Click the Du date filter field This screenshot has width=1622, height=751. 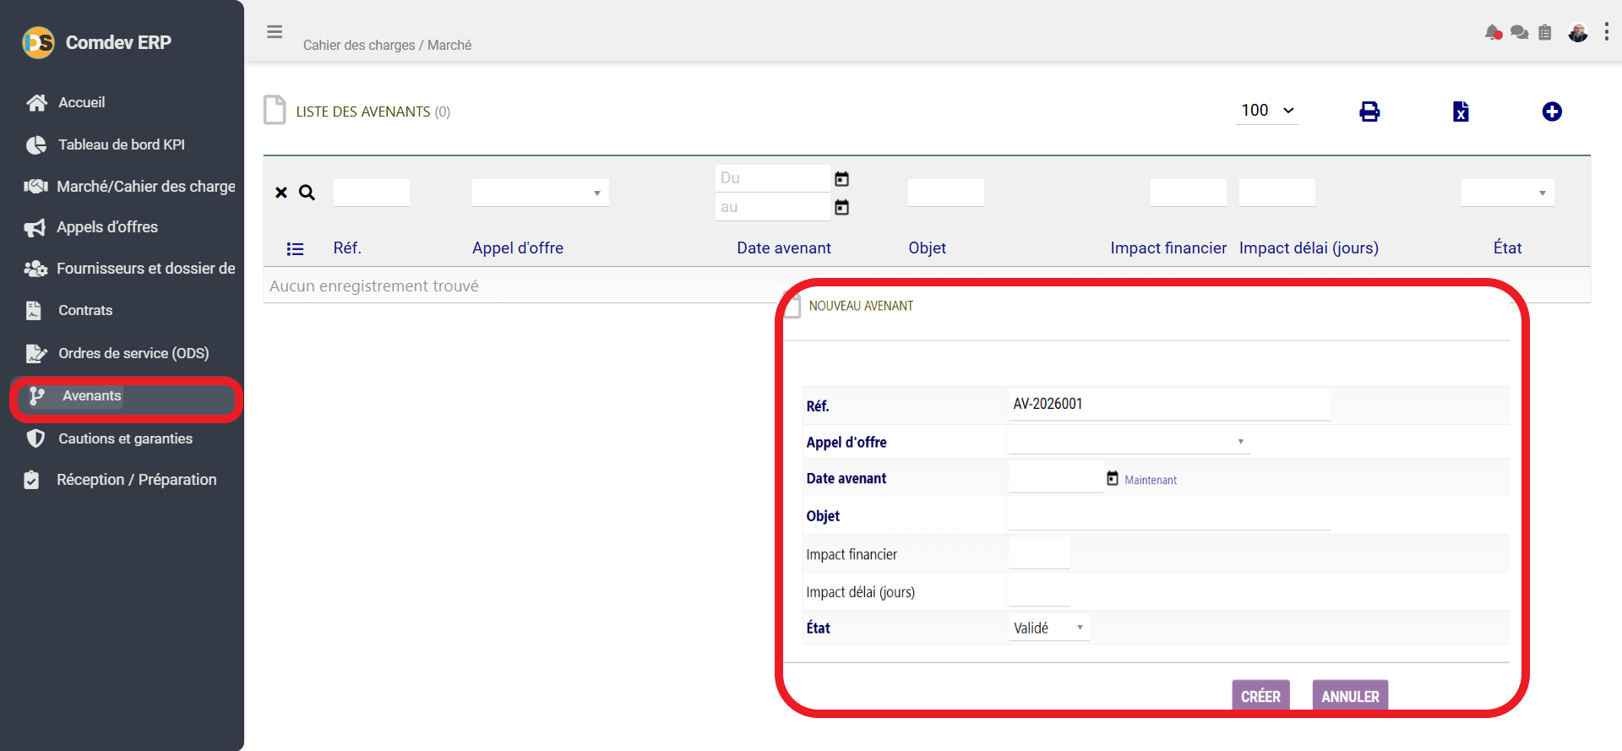click(773, 178)
